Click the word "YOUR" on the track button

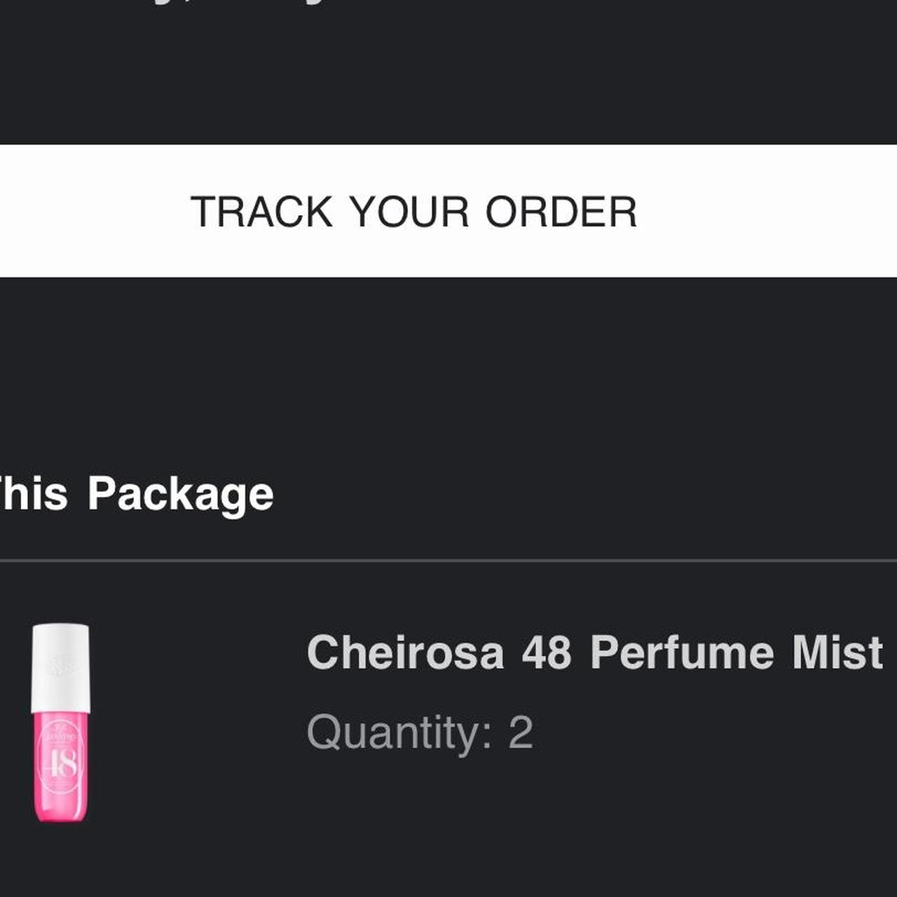(409, 212)
